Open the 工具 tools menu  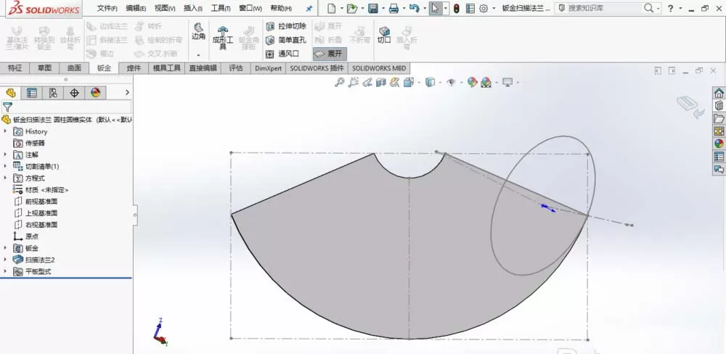click(x=221, y=8)
